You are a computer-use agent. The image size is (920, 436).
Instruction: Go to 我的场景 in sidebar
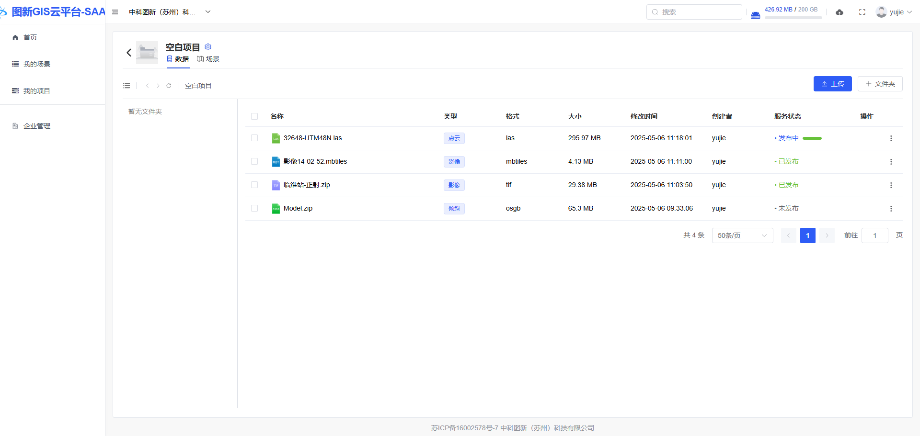tap(37, 64)
